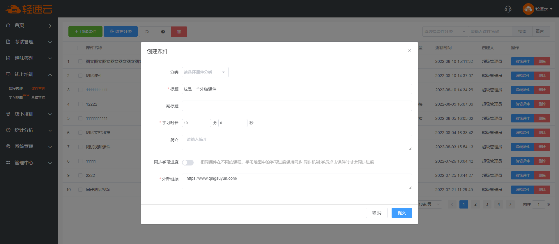Click the red trash delete icon
Screen dimensions: 559x244
coord(179,31)
